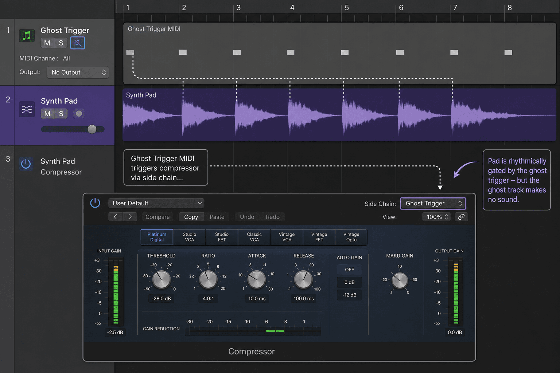Viewport: 560px width, 373px height.
Task: Set Auto Gain to -12 dB
Action: (349, 295)
